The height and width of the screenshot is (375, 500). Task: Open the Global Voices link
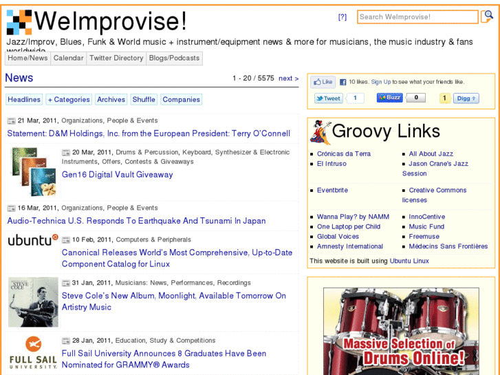(338, 237)
